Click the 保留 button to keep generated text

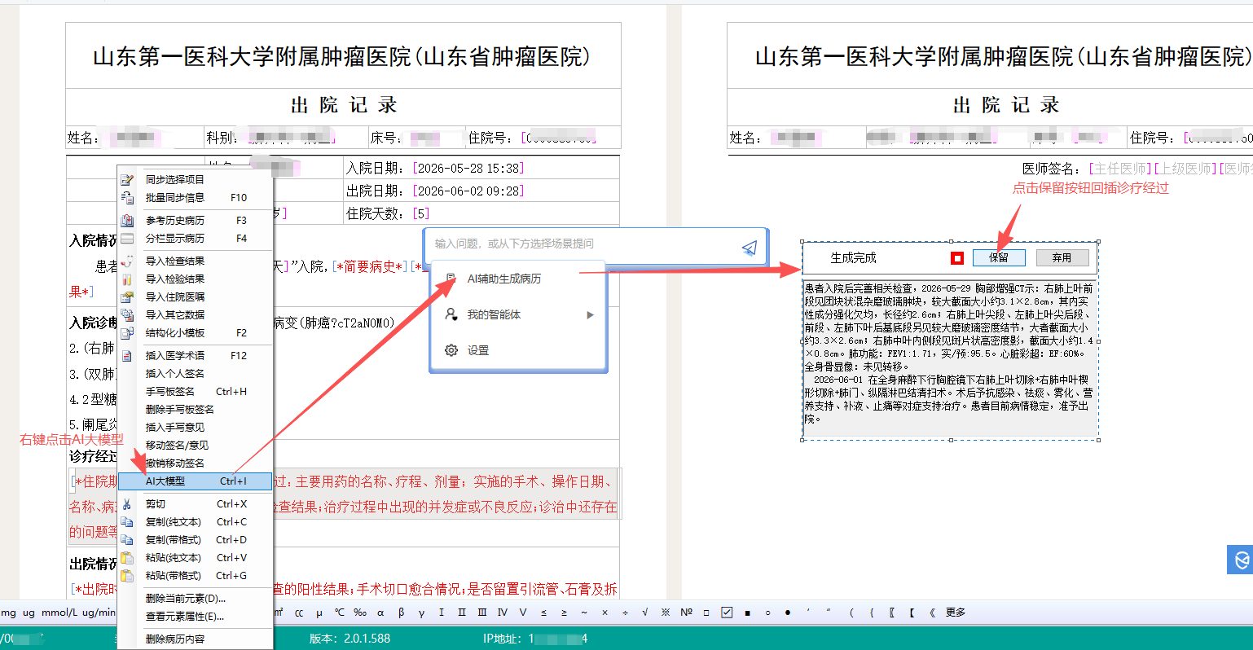[x=999, y=257]
